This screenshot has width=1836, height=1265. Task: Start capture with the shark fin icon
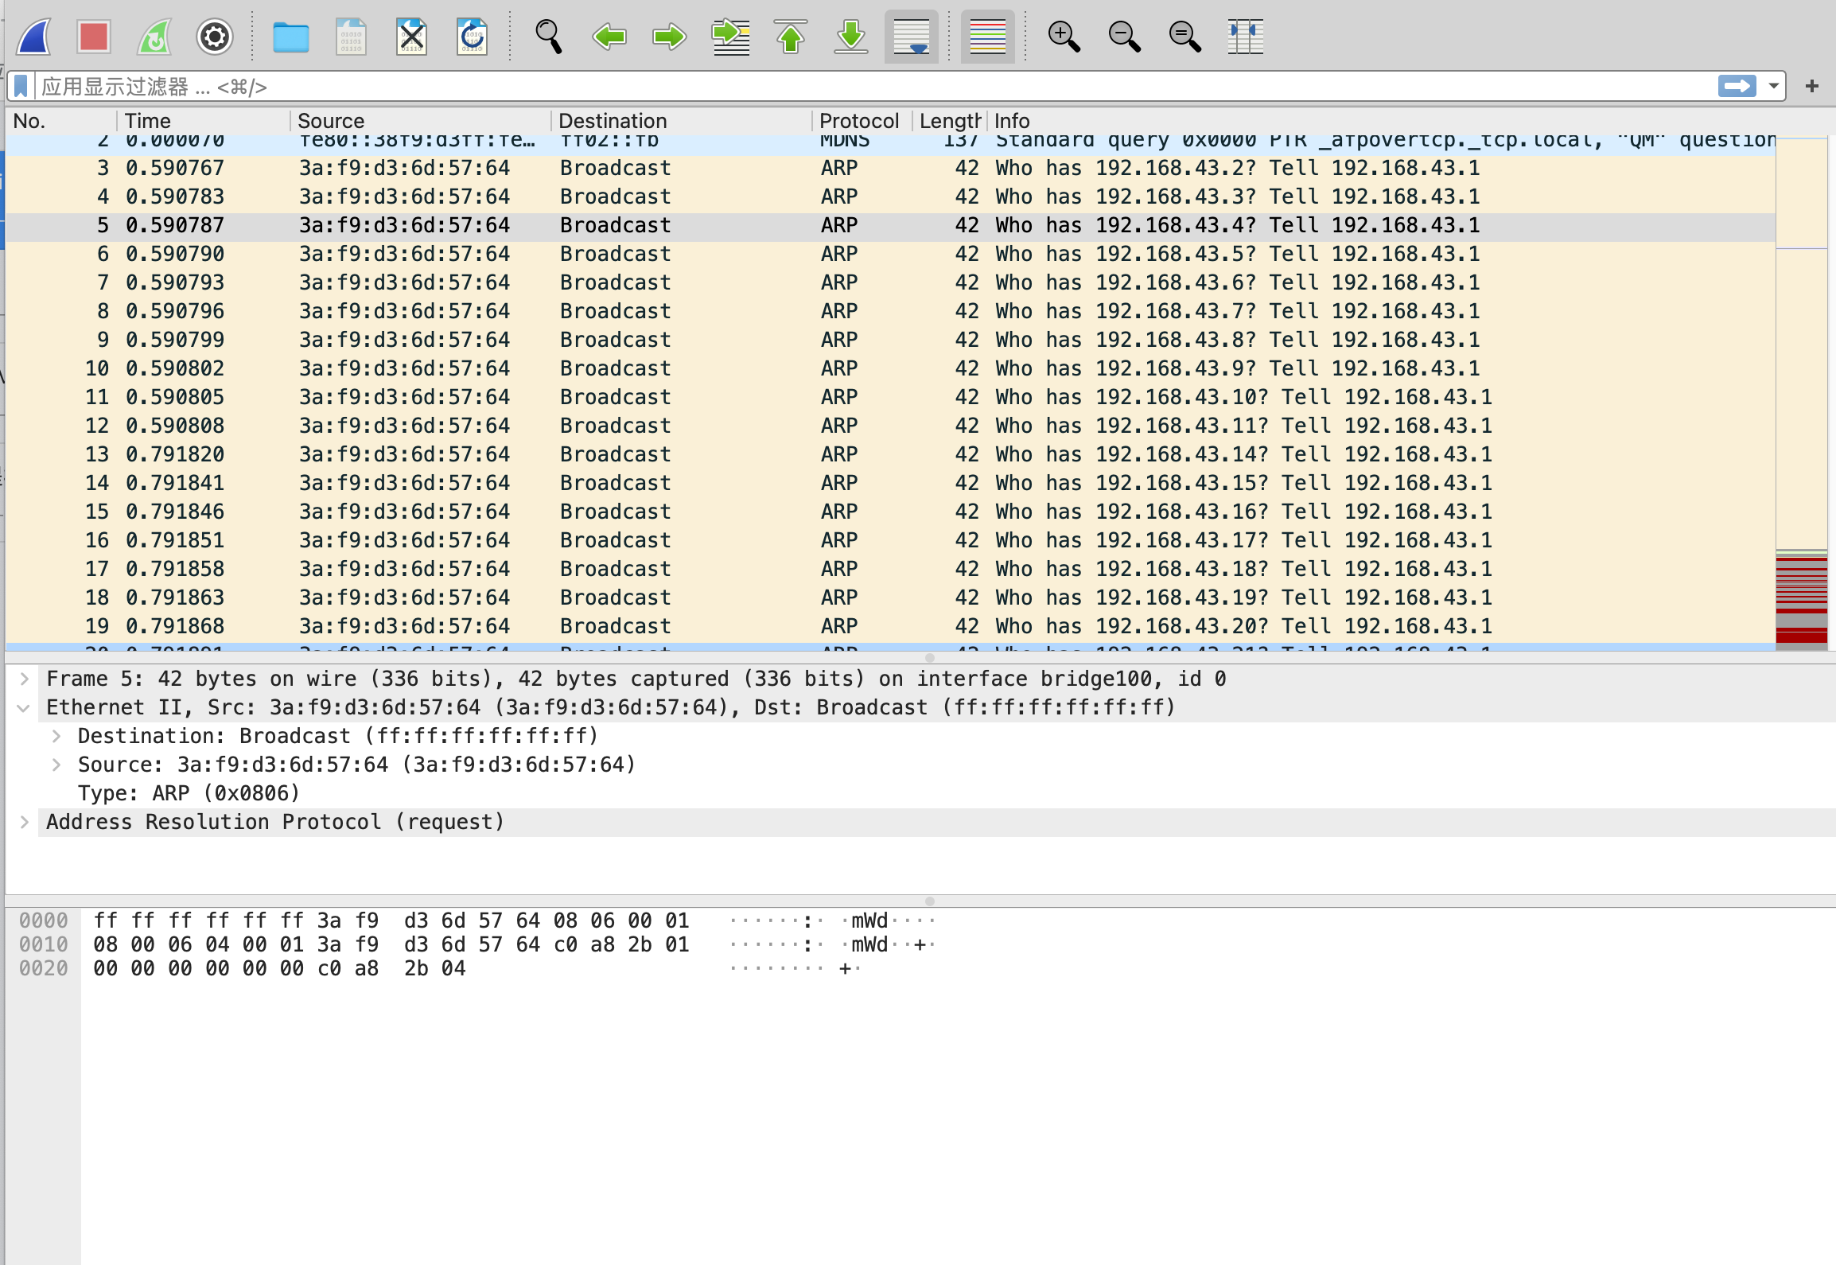[34, 37]
